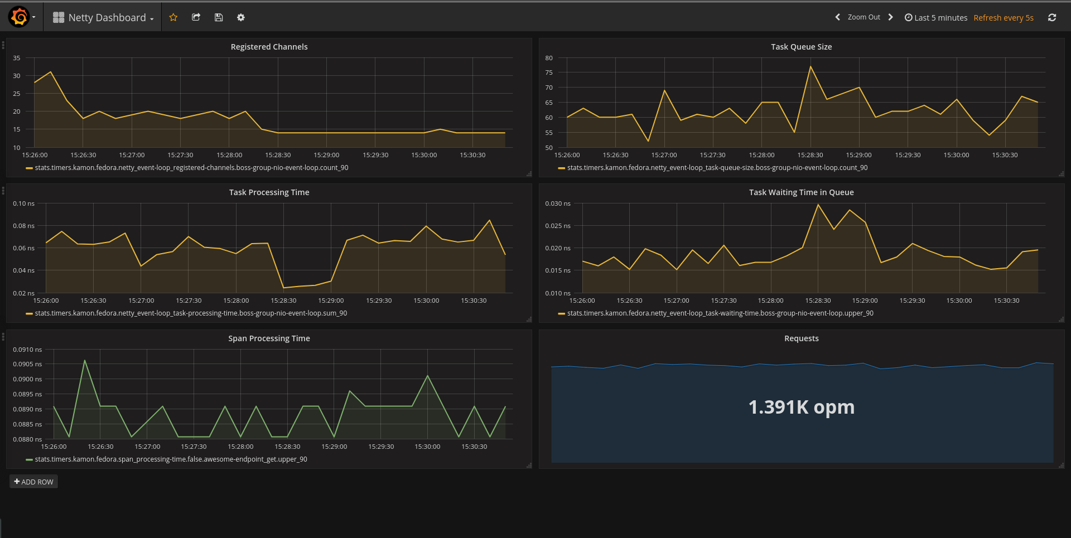Click 0.030 ns label in Task Waiting Time

click(x=558, y=203)
